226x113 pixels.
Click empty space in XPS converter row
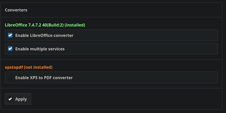(144, 77)
